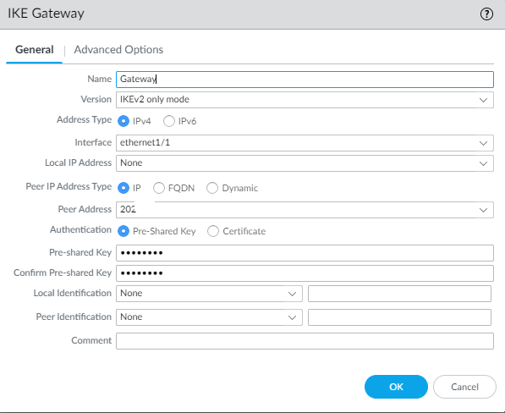Click the Confirm Pre-shared Key field

coord(305,273)
